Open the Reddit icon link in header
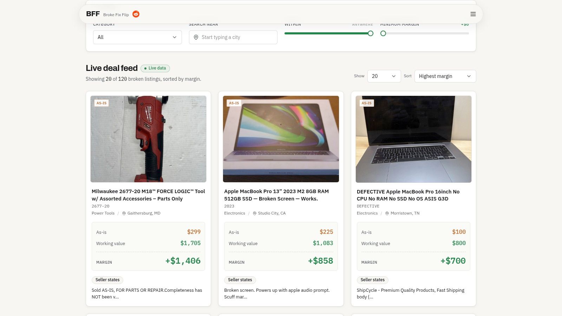 coord(136,14)
